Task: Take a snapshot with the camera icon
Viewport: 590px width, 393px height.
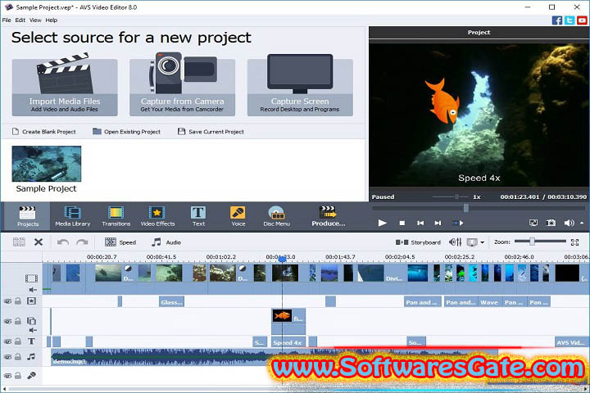Action: (551, 223)
